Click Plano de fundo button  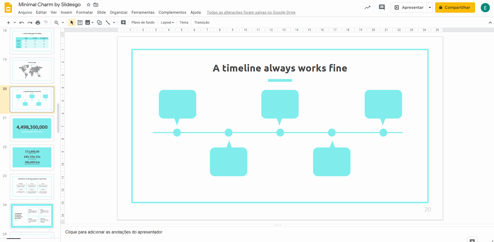point(143,23)
